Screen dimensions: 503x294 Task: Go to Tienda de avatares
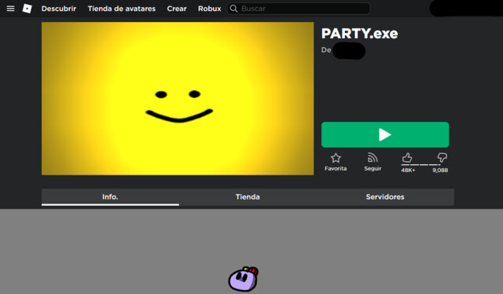click(x=122, y=9)
